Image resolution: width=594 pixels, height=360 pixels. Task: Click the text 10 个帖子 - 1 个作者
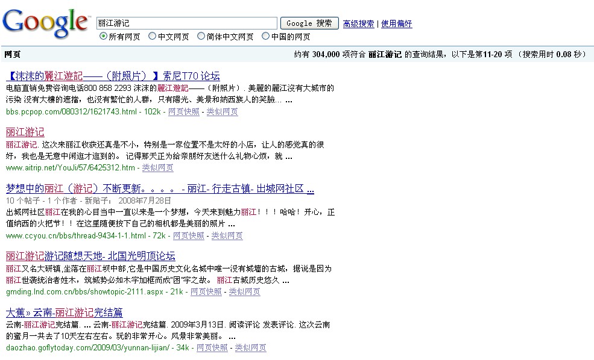[41, 200]
